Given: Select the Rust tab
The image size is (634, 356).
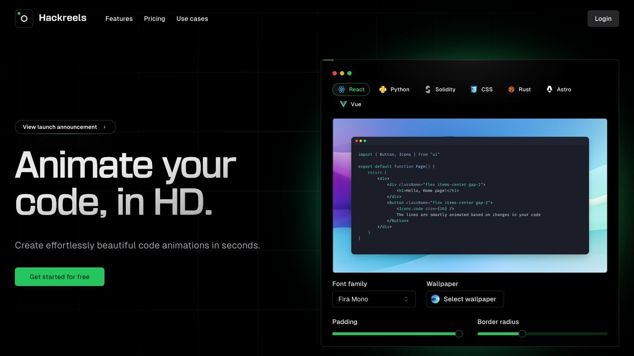Looking at the screenshot, I should [x=519, y=89].
